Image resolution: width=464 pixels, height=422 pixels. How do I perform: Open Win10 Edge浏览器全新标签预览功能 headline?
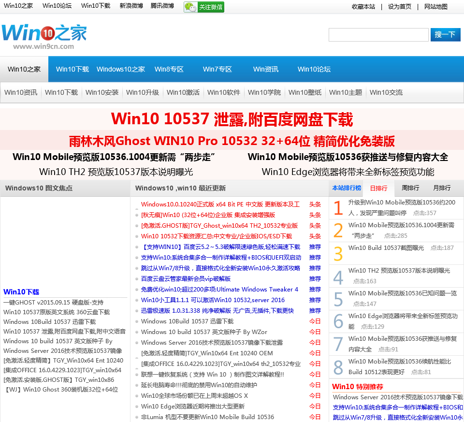point(348,172)
